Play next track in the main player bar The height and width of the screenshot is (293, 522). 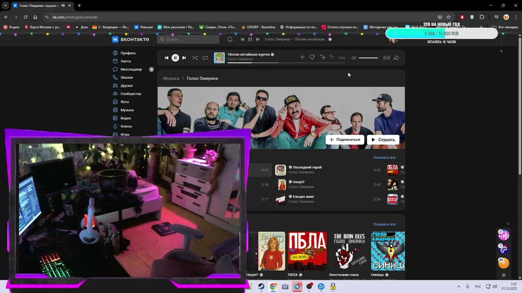pyautogui.click(x=184, y=58)
